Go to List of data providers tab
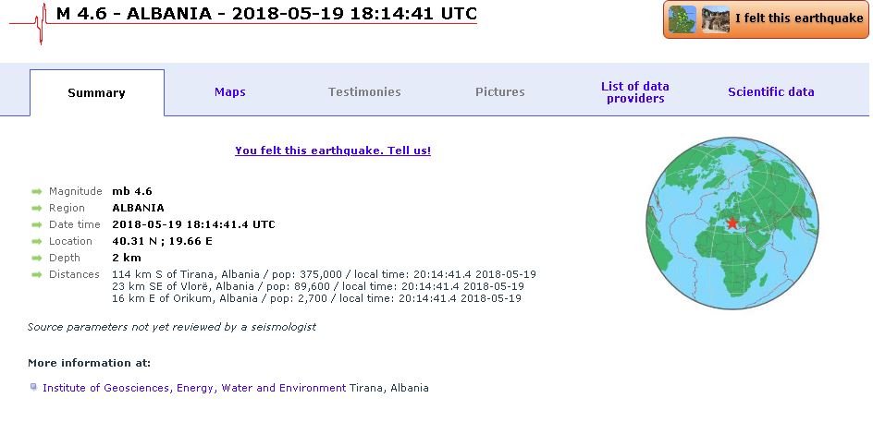The width and height of the screenshot is (873, 422). (x=635, y=92)
